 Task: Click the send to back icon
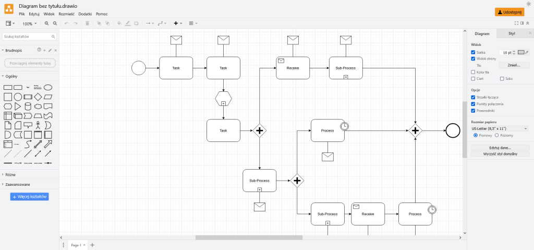click(107, 23)
